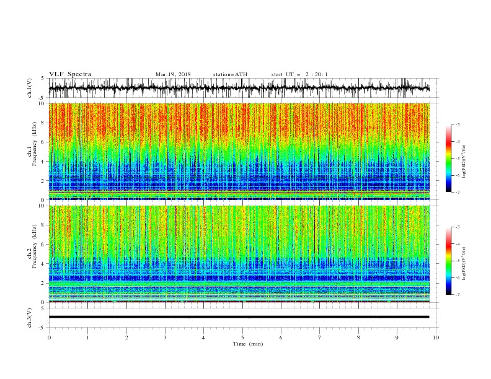This screenshot has width=491, height=379.
Task: Click the time axis tick label '0'
Action: [x=49, y=338]
